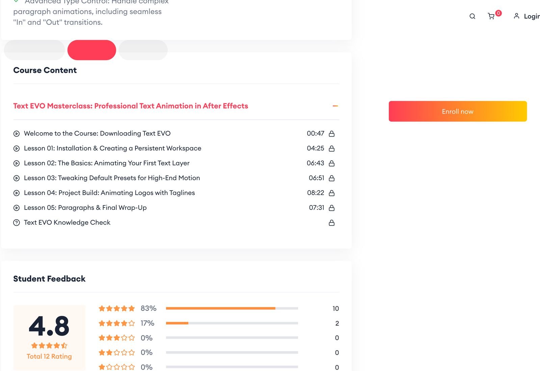Click the Course Content heading

[45, 70]
